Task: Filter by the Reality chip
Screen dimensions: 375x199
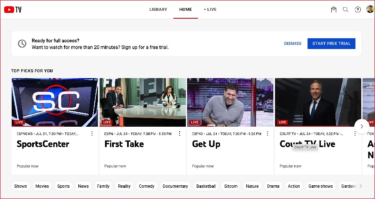Action: point(124,186)
